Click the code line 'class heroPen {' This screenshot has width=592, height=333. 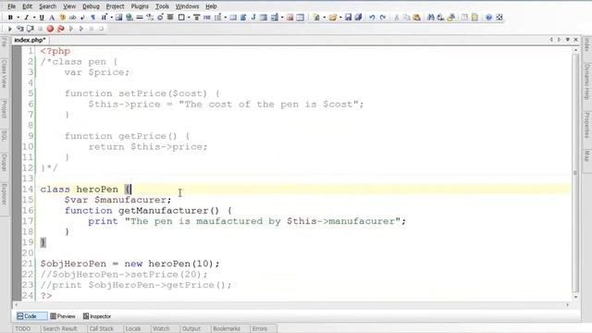[x=86, y=189]
